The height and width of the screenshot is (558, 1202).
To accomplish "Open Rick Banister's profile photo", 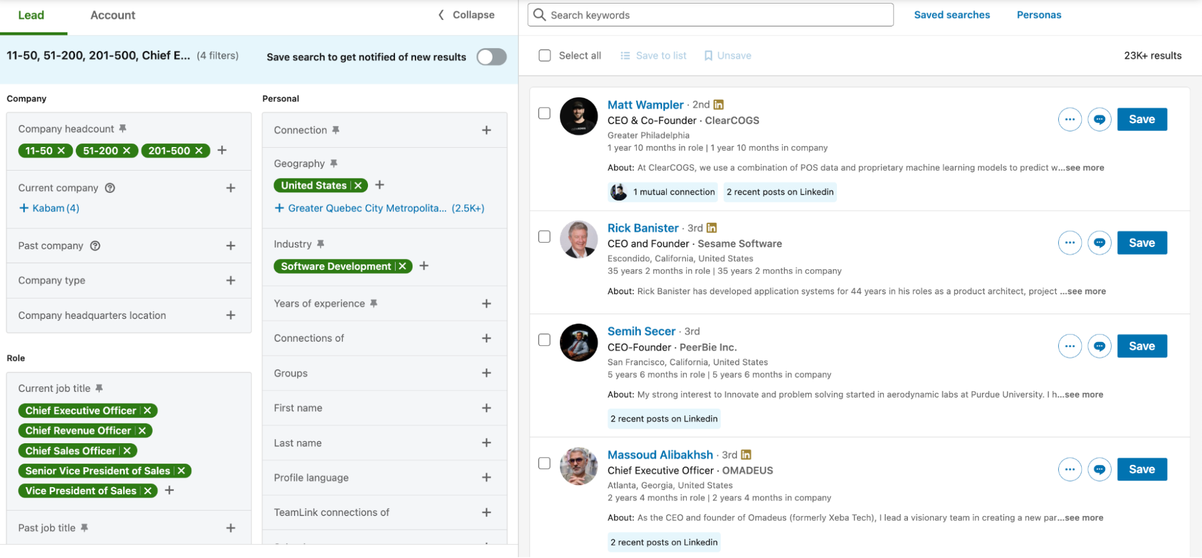I will (578, 240).
